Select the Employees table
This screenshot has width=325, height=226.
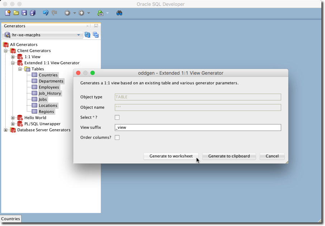(x=49, y=87)
